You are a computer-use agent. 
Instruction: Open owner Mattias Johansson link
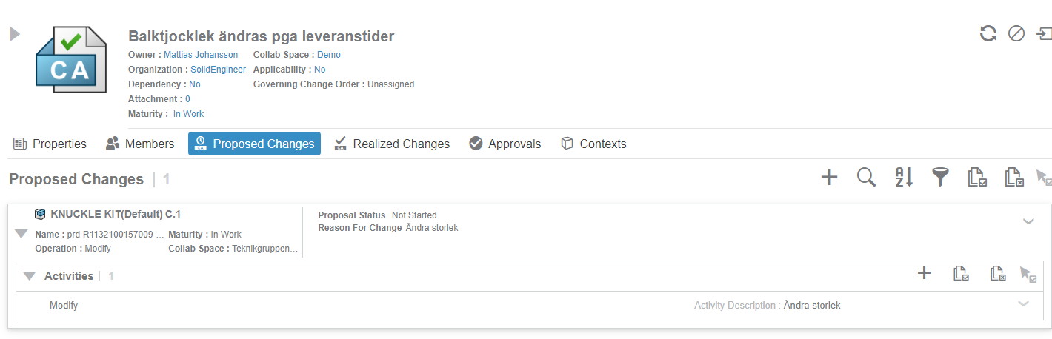[x=201, y=55]
